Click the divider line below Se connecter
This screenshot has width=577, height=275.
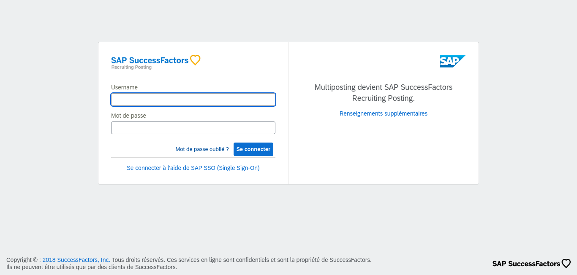click(193, 157)
